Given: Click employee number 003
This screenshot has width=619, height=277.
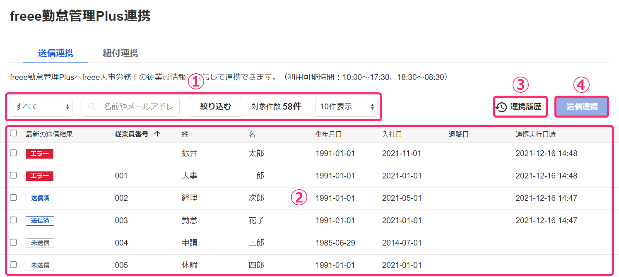Looking at the screenshot, I should coord(121,221).
